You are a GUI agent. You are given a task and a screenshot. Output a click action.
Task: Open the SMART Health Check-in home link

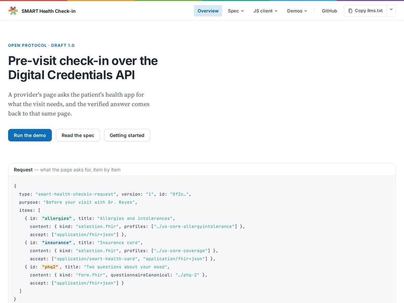(42, 11)
